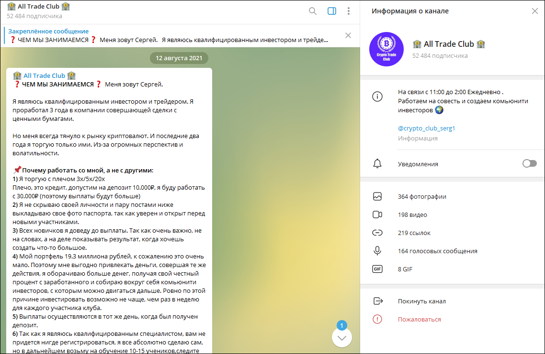Click the Информация caption under the username link
This screenshot has height=354, width=545.
(418, 139)
